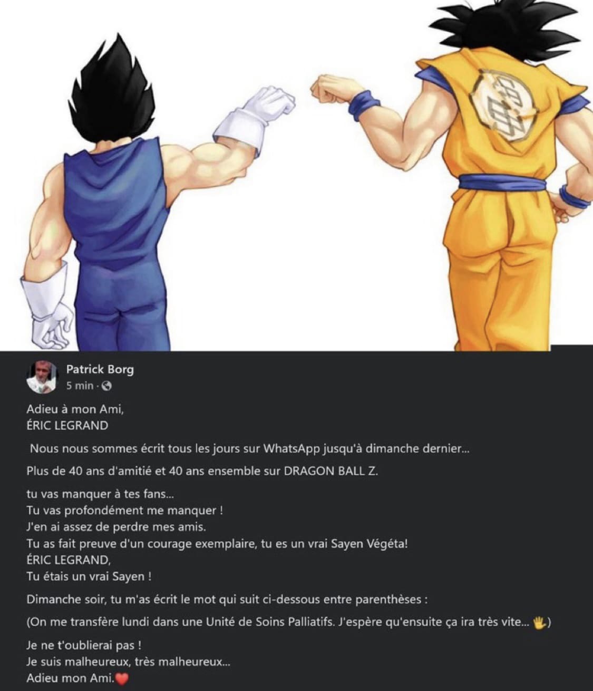Screen dimensions: 593x691
Task: Click the globe public-privacy icon
Action: (106, 386)
